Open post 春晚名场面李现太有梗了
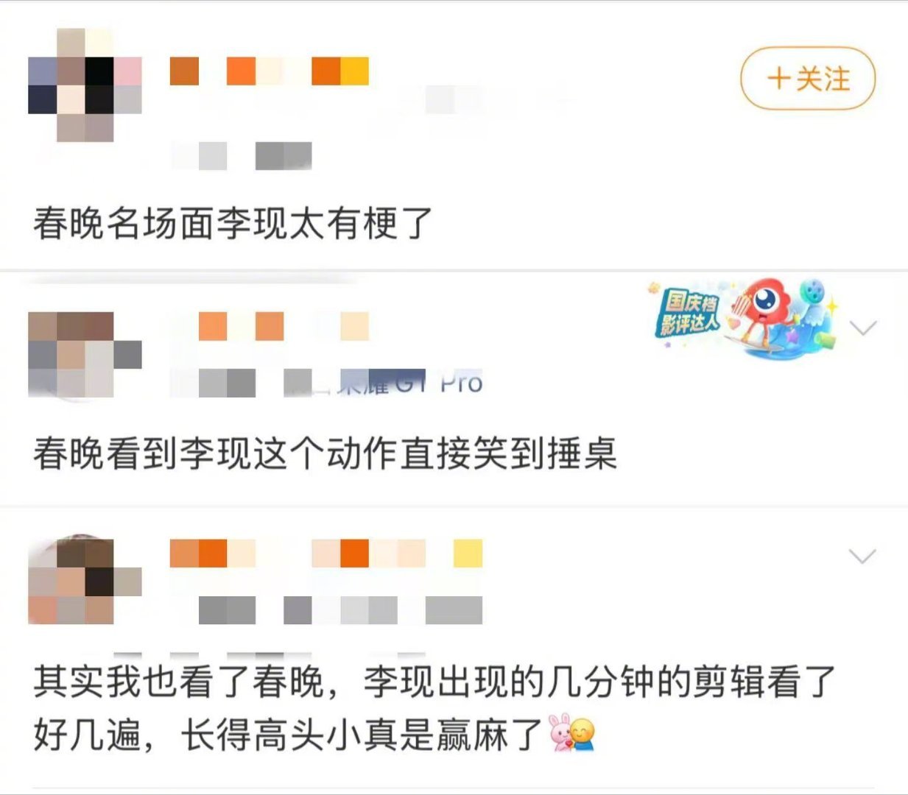Image resolution: width=908 pixels, height=795 pixels. [x=233, y=223]
